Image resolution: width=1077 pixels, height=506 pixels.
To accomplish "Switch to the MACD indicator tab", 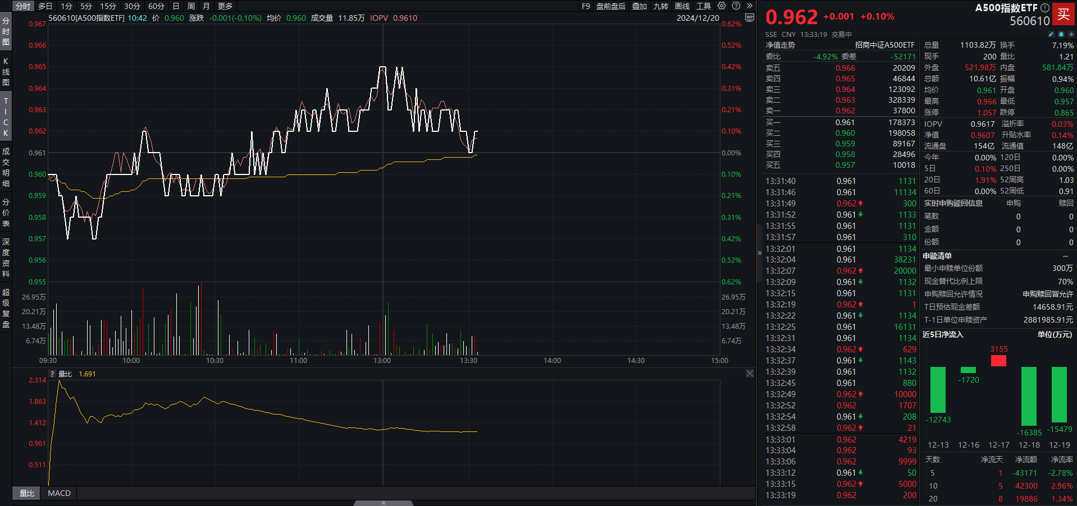I will [x=58, y=493].
